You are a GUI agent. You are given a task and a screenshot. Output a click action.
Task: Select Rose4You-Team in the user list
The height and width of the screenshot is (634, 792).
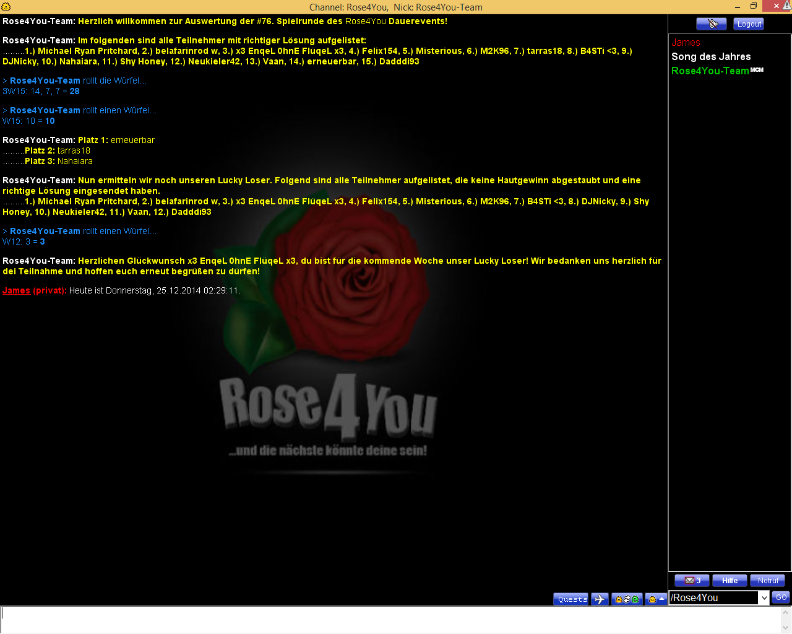click(x=710, y=71)
